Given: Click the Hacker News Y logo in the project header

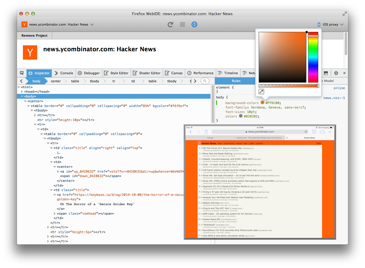Looking at the screenshot, I should (30, 52).
